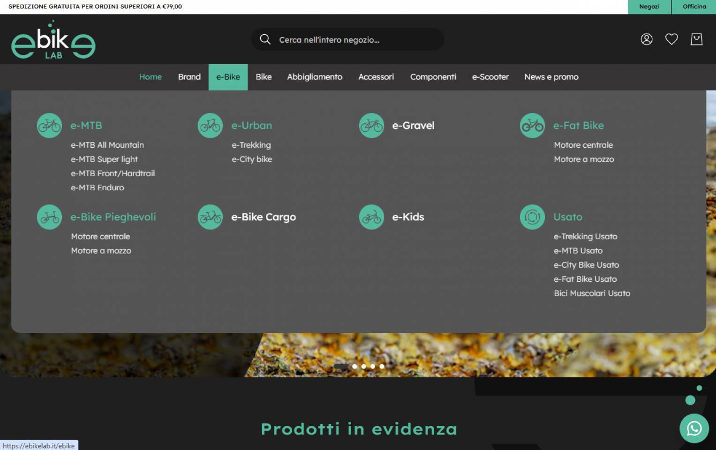Open the shopping cart icon

tap(697, 39)
